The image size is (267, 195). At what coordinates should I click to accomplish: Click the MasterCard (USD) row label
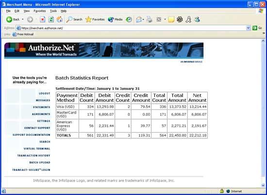(67, 114)
